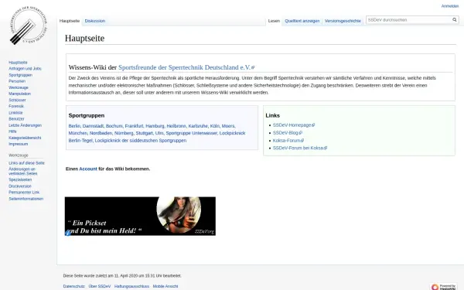The image size is (464, 290).
Task: Open the Über SSDeV footer link
Action: 100,286
